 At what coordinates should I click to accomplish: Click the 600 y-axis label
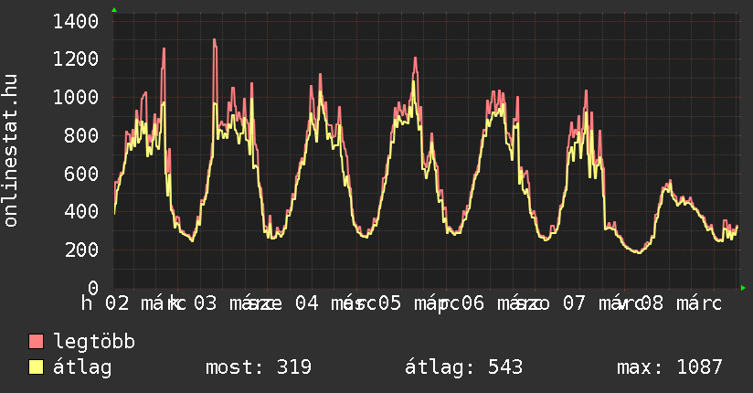82,174
